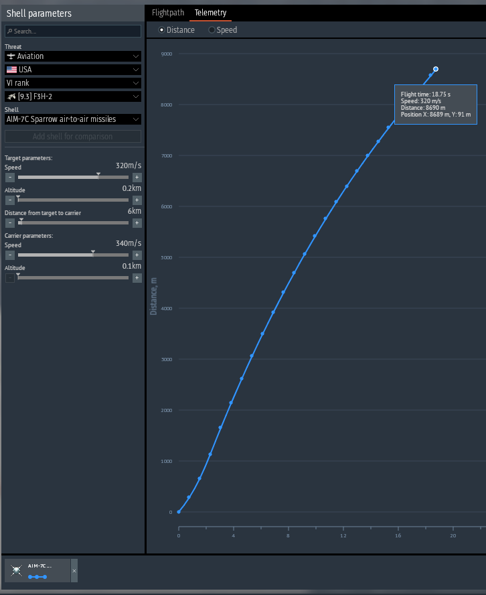This screenshot has height=595, width=486.
Task: Click Add shell for comparison button
Action: pos(73,137)
